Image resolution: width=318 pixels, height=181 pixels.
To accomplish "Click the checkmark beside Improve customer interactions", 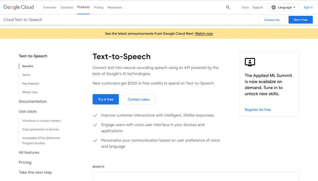I will click(x=95, y=115).
